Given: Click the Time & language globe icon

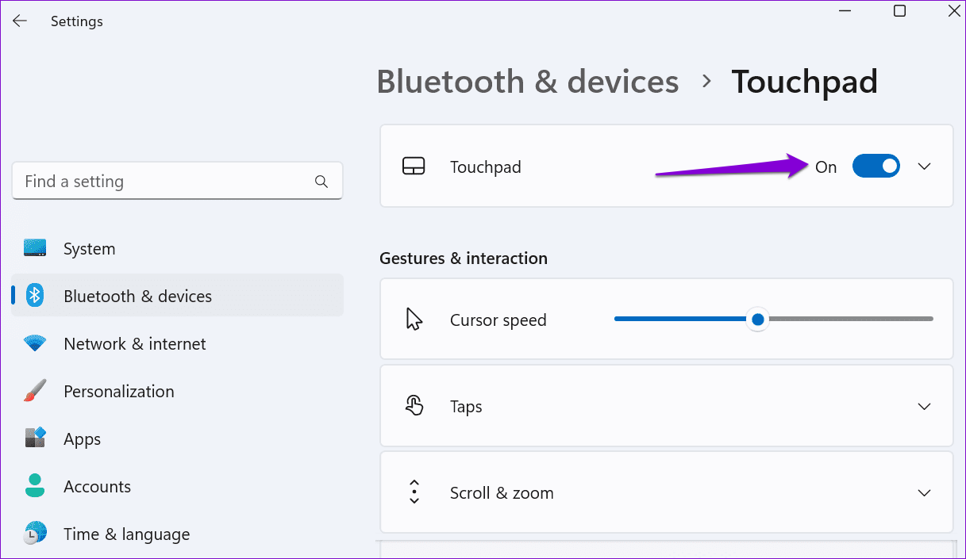Looking at the screenshot, I should [35, 534].
